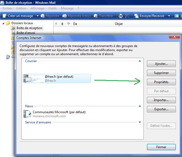The height and width of the screenshot is (157, 182).
Task: Open the Envoyer/Recevoir dropdown arrow
Action: (169, 16)
